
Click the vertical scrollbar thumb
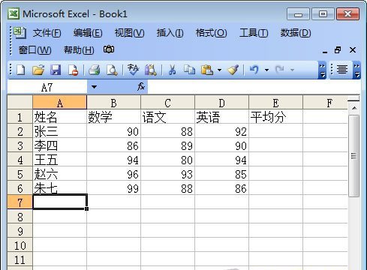click(353, 156)
